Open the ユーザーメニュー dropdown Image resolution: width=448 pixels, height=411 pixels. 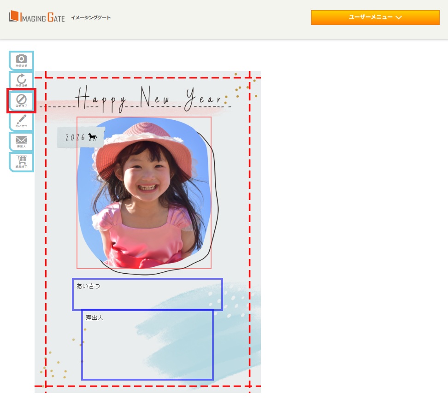click(375, 17)
